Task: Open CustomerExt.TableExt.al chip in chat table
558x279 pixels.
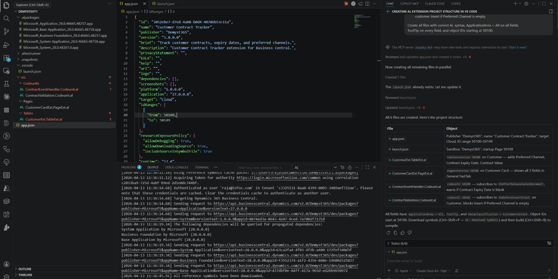Action: point(407,160)
